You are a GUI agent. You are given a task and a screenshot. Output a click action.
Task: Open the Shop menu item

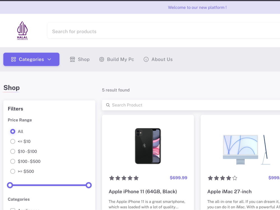click(80, 59)
